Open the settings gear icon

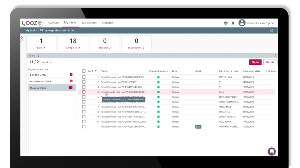(x=226, y=23)
